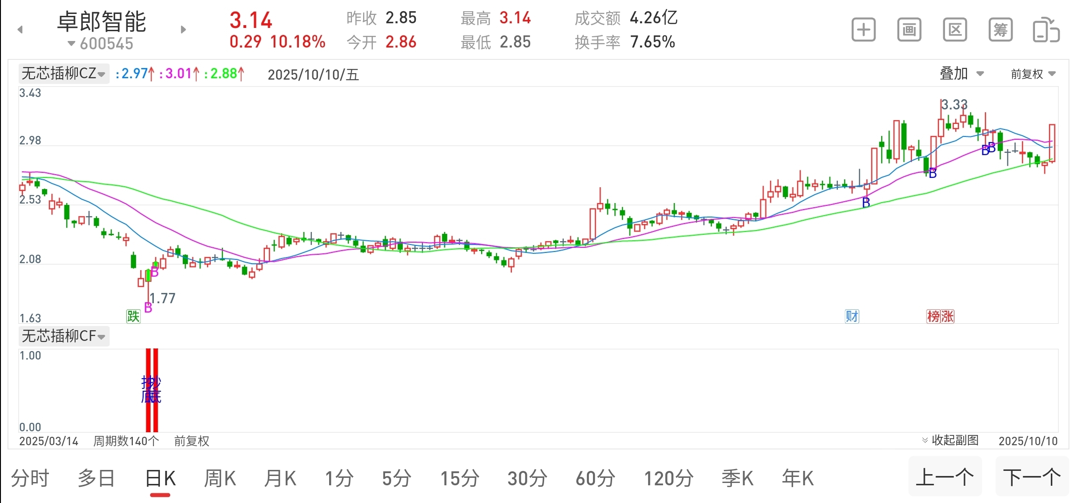Screen dimensions: 1076x503
Task: Open the 无芯插柳CF sub-indicator dropdown
Action: (x=64, y=336)
